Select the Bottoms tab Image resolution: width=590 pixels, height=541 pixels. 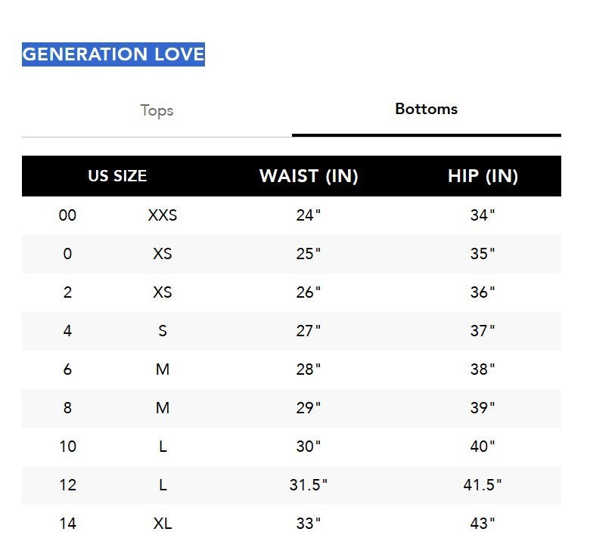426,109
